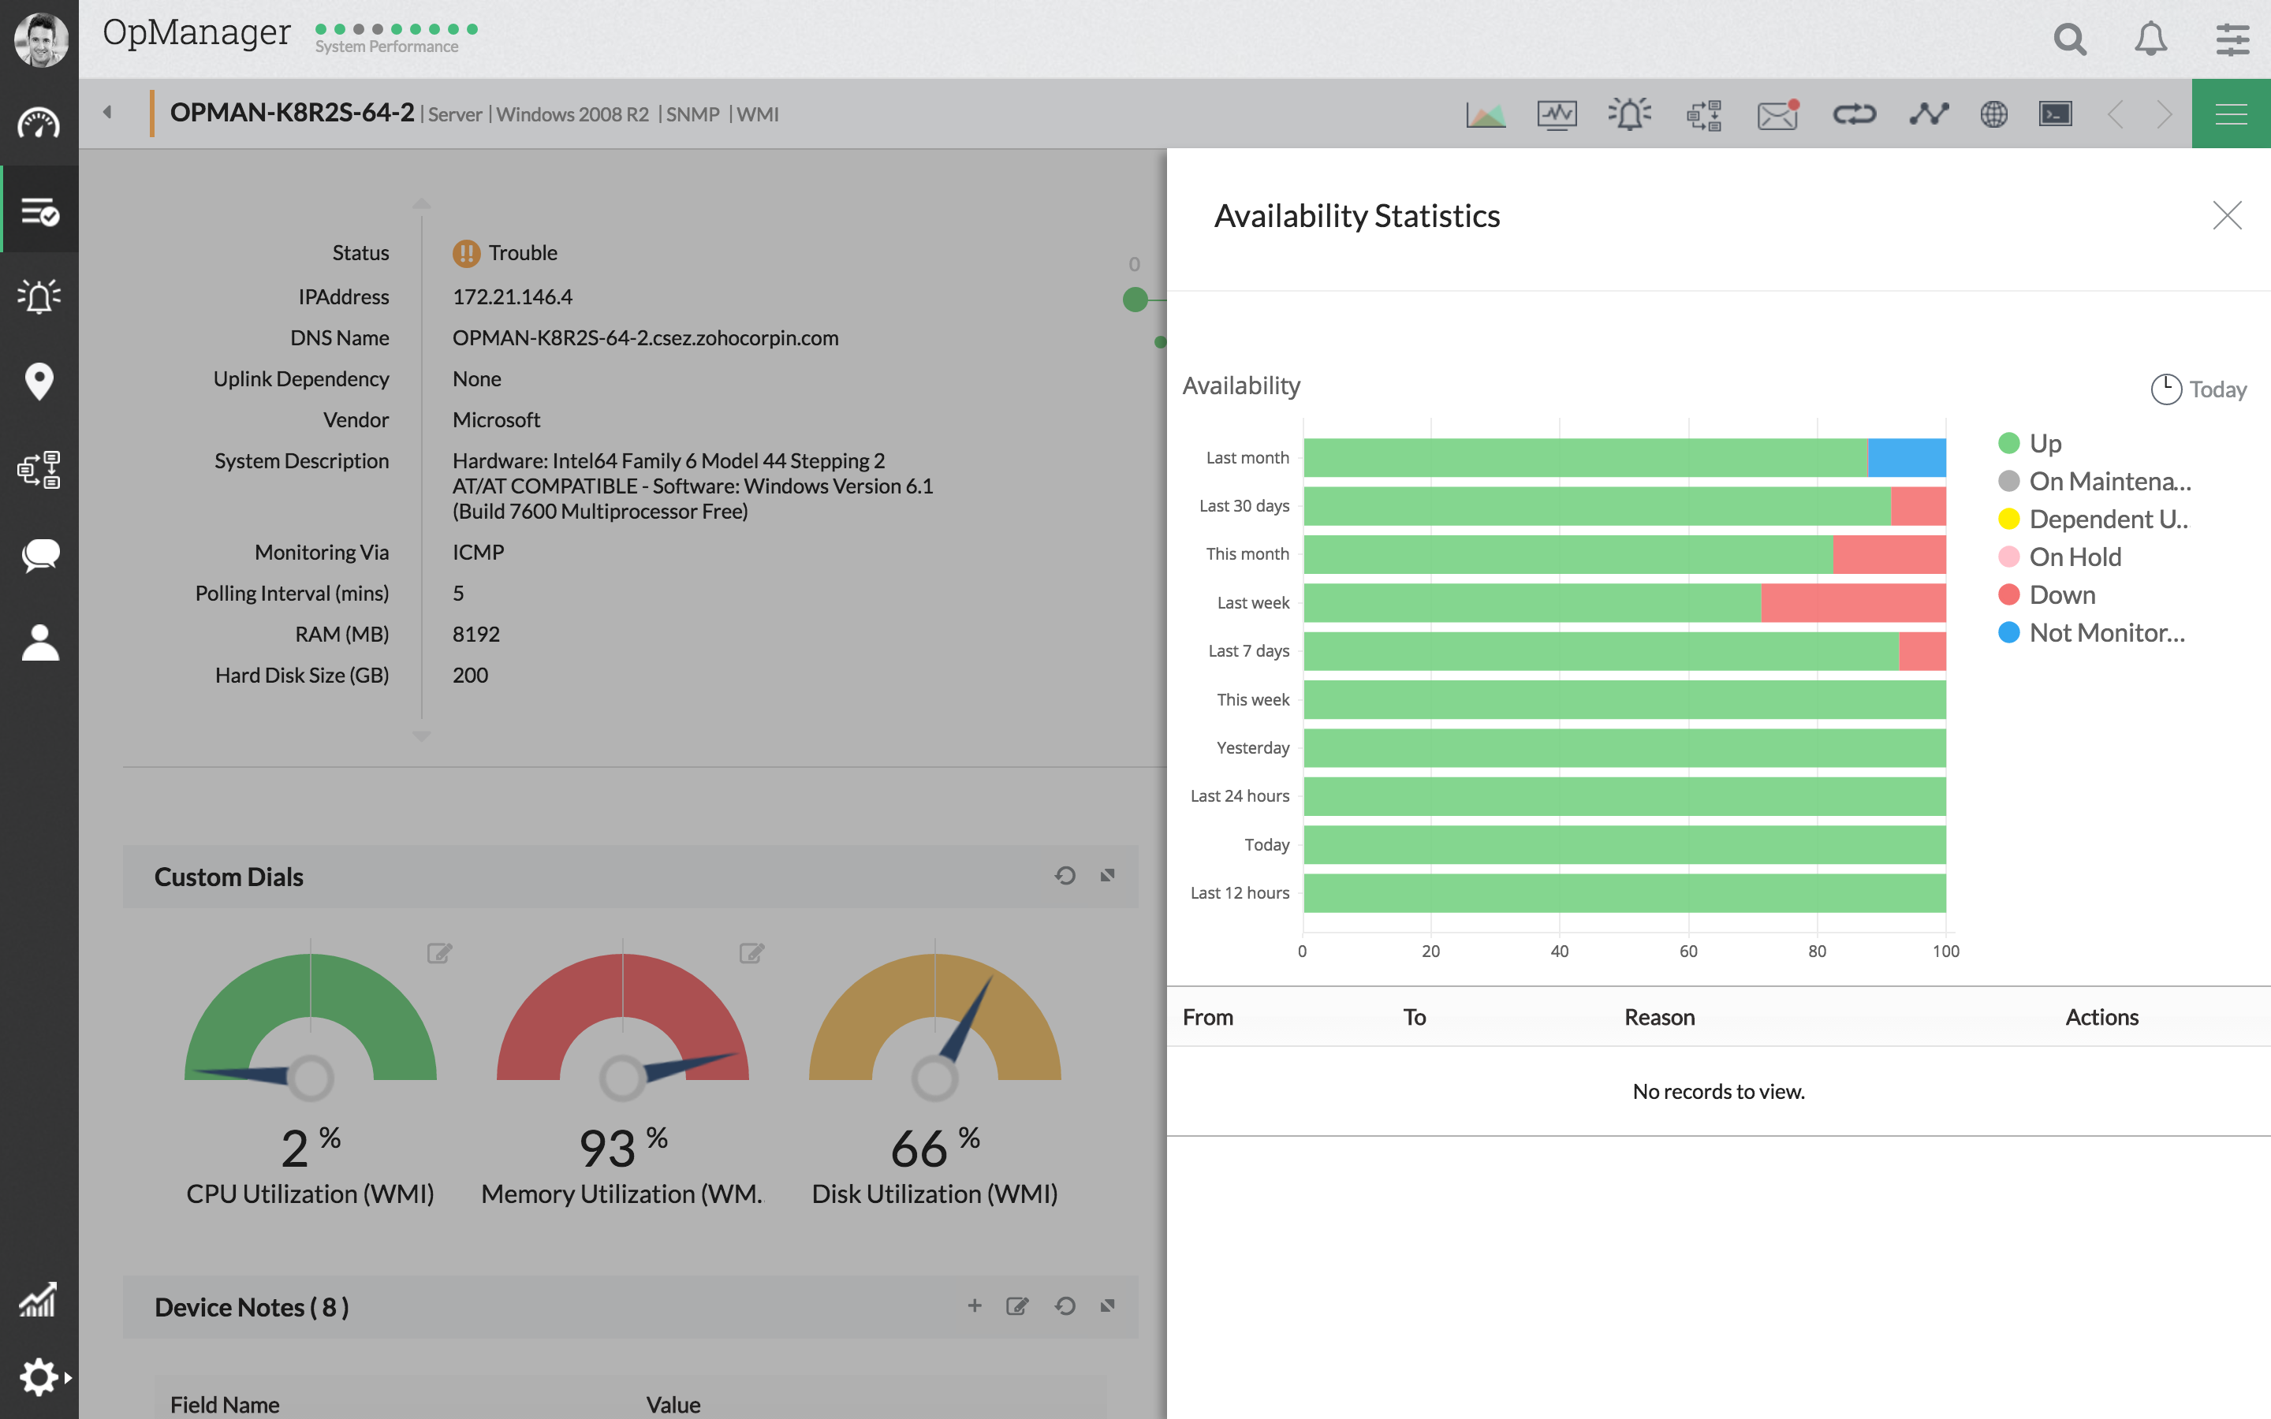Click the ping loop toolbar icon
2271x1419 pixels.
coord(1855,114)
